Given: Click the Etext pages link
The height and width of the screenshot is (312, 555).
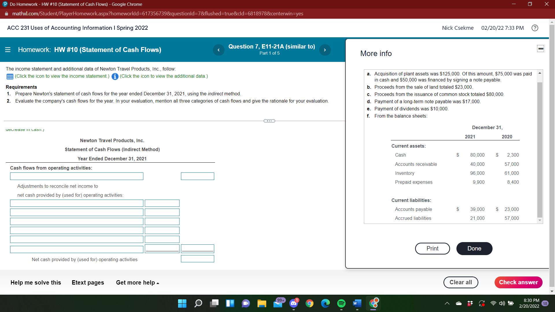Looking at the screenshot, I should 88,283.
